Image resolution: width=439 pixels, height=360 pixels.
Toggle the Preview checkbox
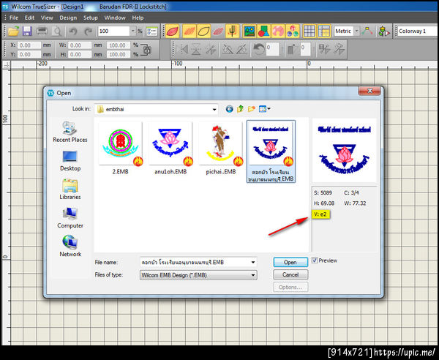coord(315,260)
